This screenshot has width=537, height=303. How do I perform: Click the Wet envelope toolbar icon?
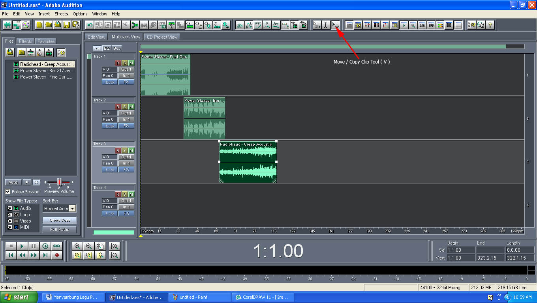pos(258,25)
